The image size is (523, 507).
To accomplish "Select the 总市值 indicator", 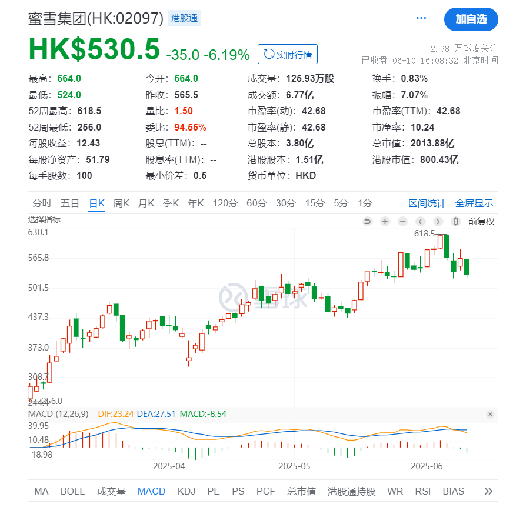I will tap(302, 491).
